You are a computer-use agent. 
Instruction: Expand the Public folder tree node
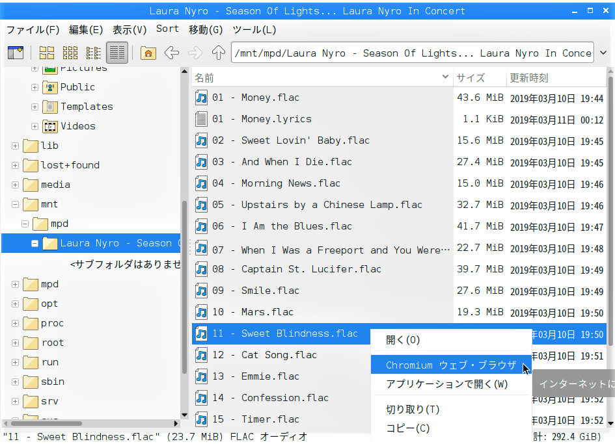(35, 87)
